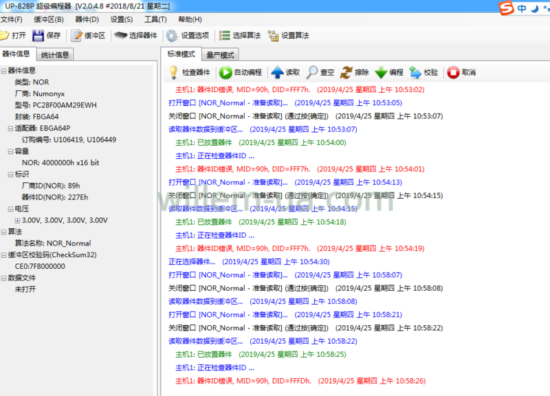This screenshot has height=396, width=550.
Task: Click the 10:53:02 器件ID错误 log line
Action: tap(300, 90)
